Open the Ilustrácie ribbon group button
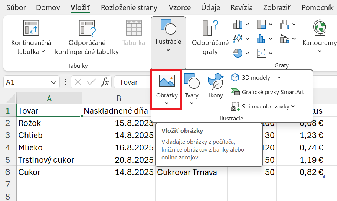Screen dimensions: 337x201 tap(168, 43)
